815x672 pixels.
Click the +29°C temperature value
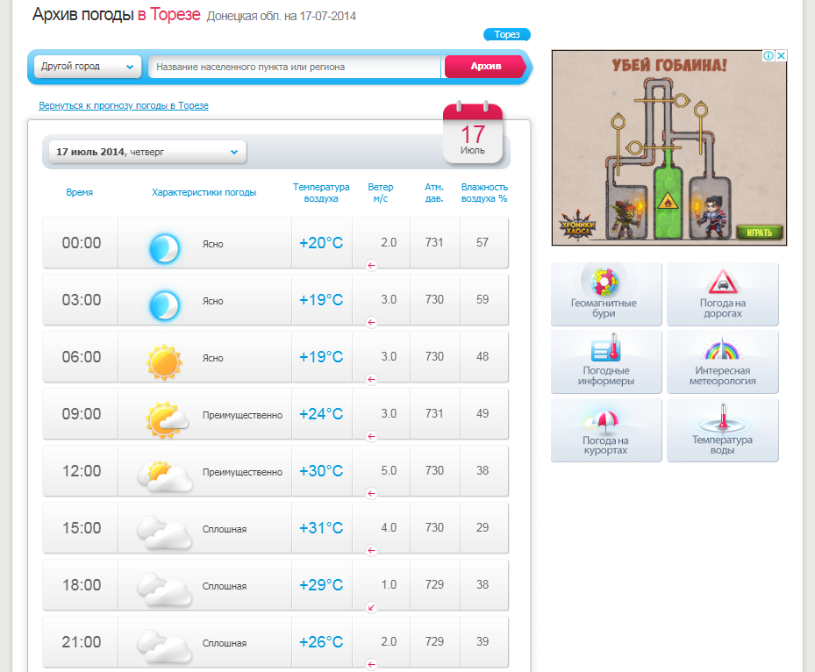point(321,584)
